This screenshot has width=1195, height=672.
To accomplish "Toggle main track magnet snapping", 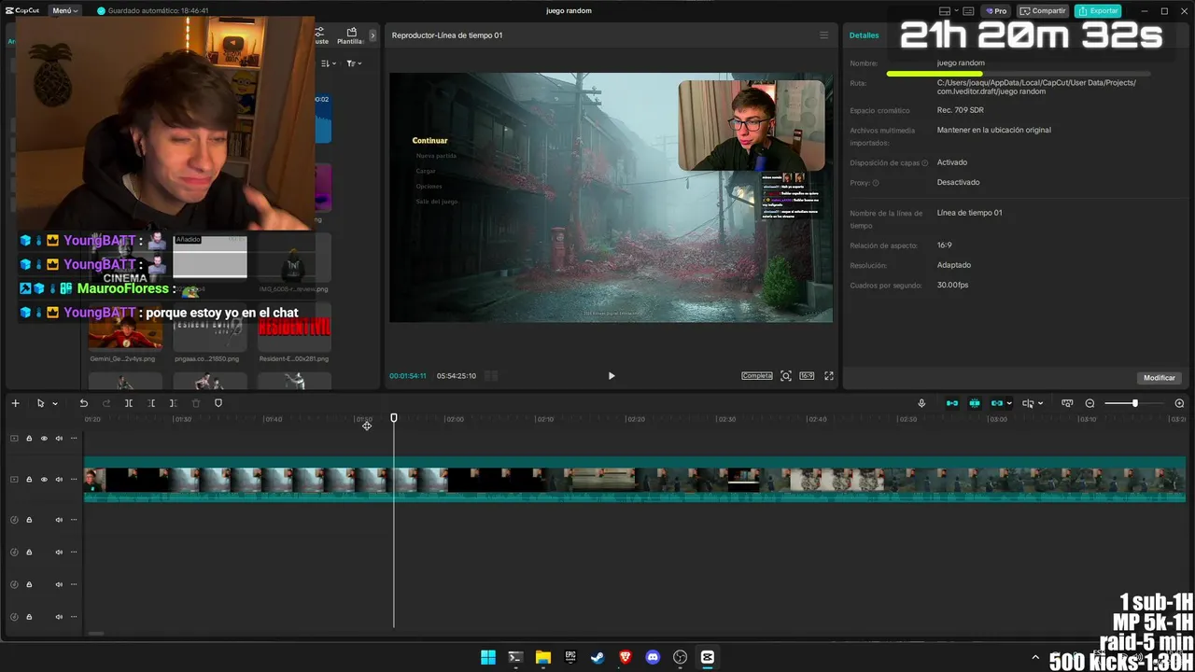I will pyautogui.click(x=952, y=403).
